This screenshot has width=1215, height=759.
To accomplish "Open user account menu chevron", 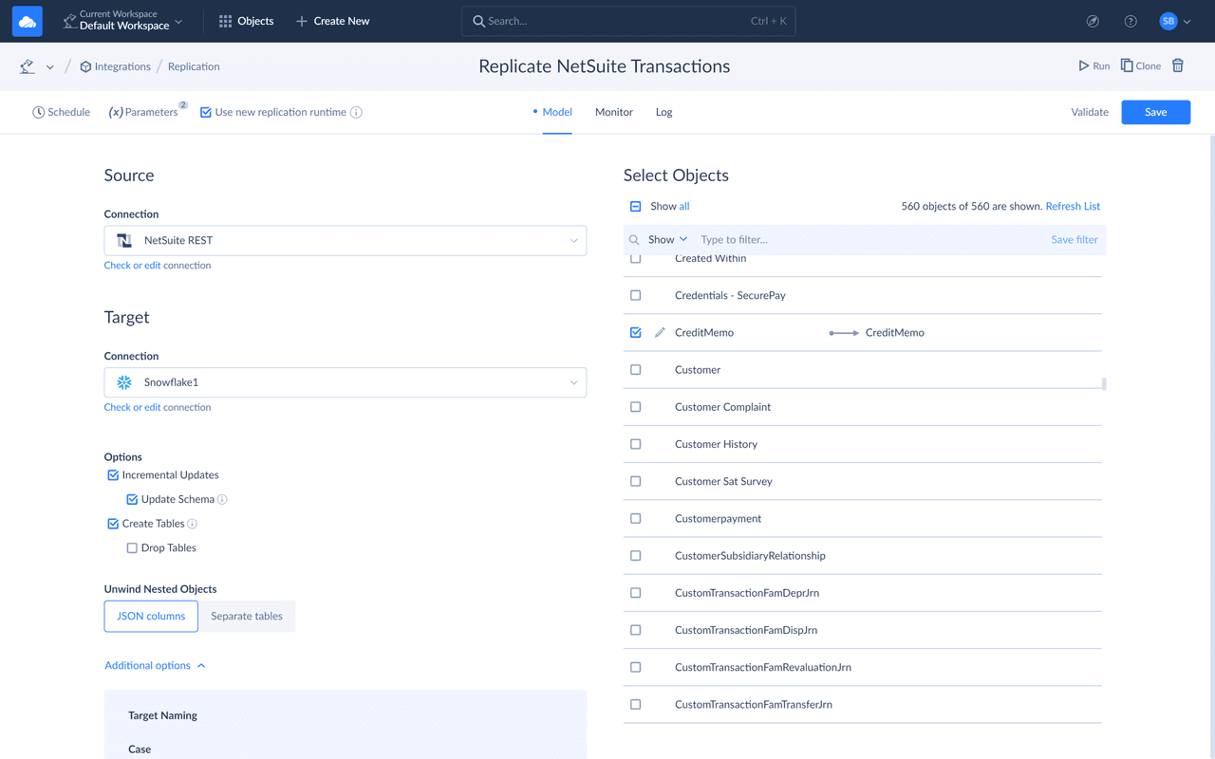I will (1187, 22).
